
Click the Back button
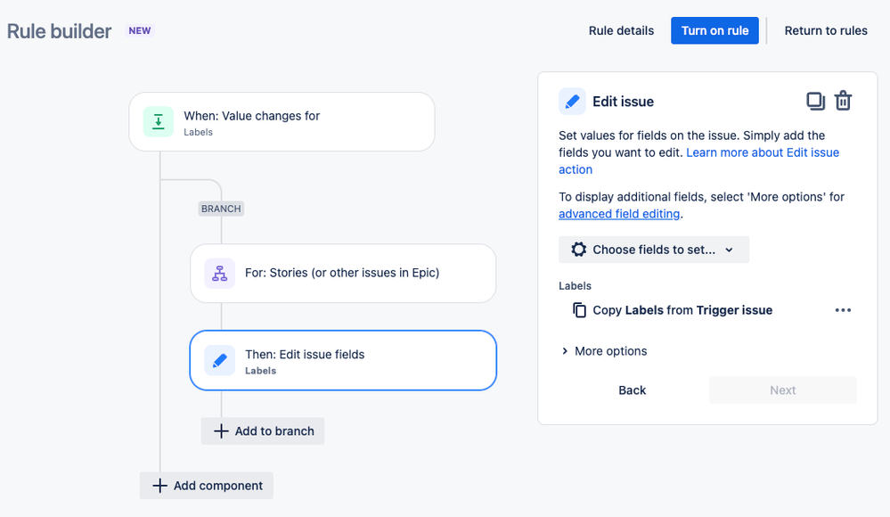click(x=632, y=390)
